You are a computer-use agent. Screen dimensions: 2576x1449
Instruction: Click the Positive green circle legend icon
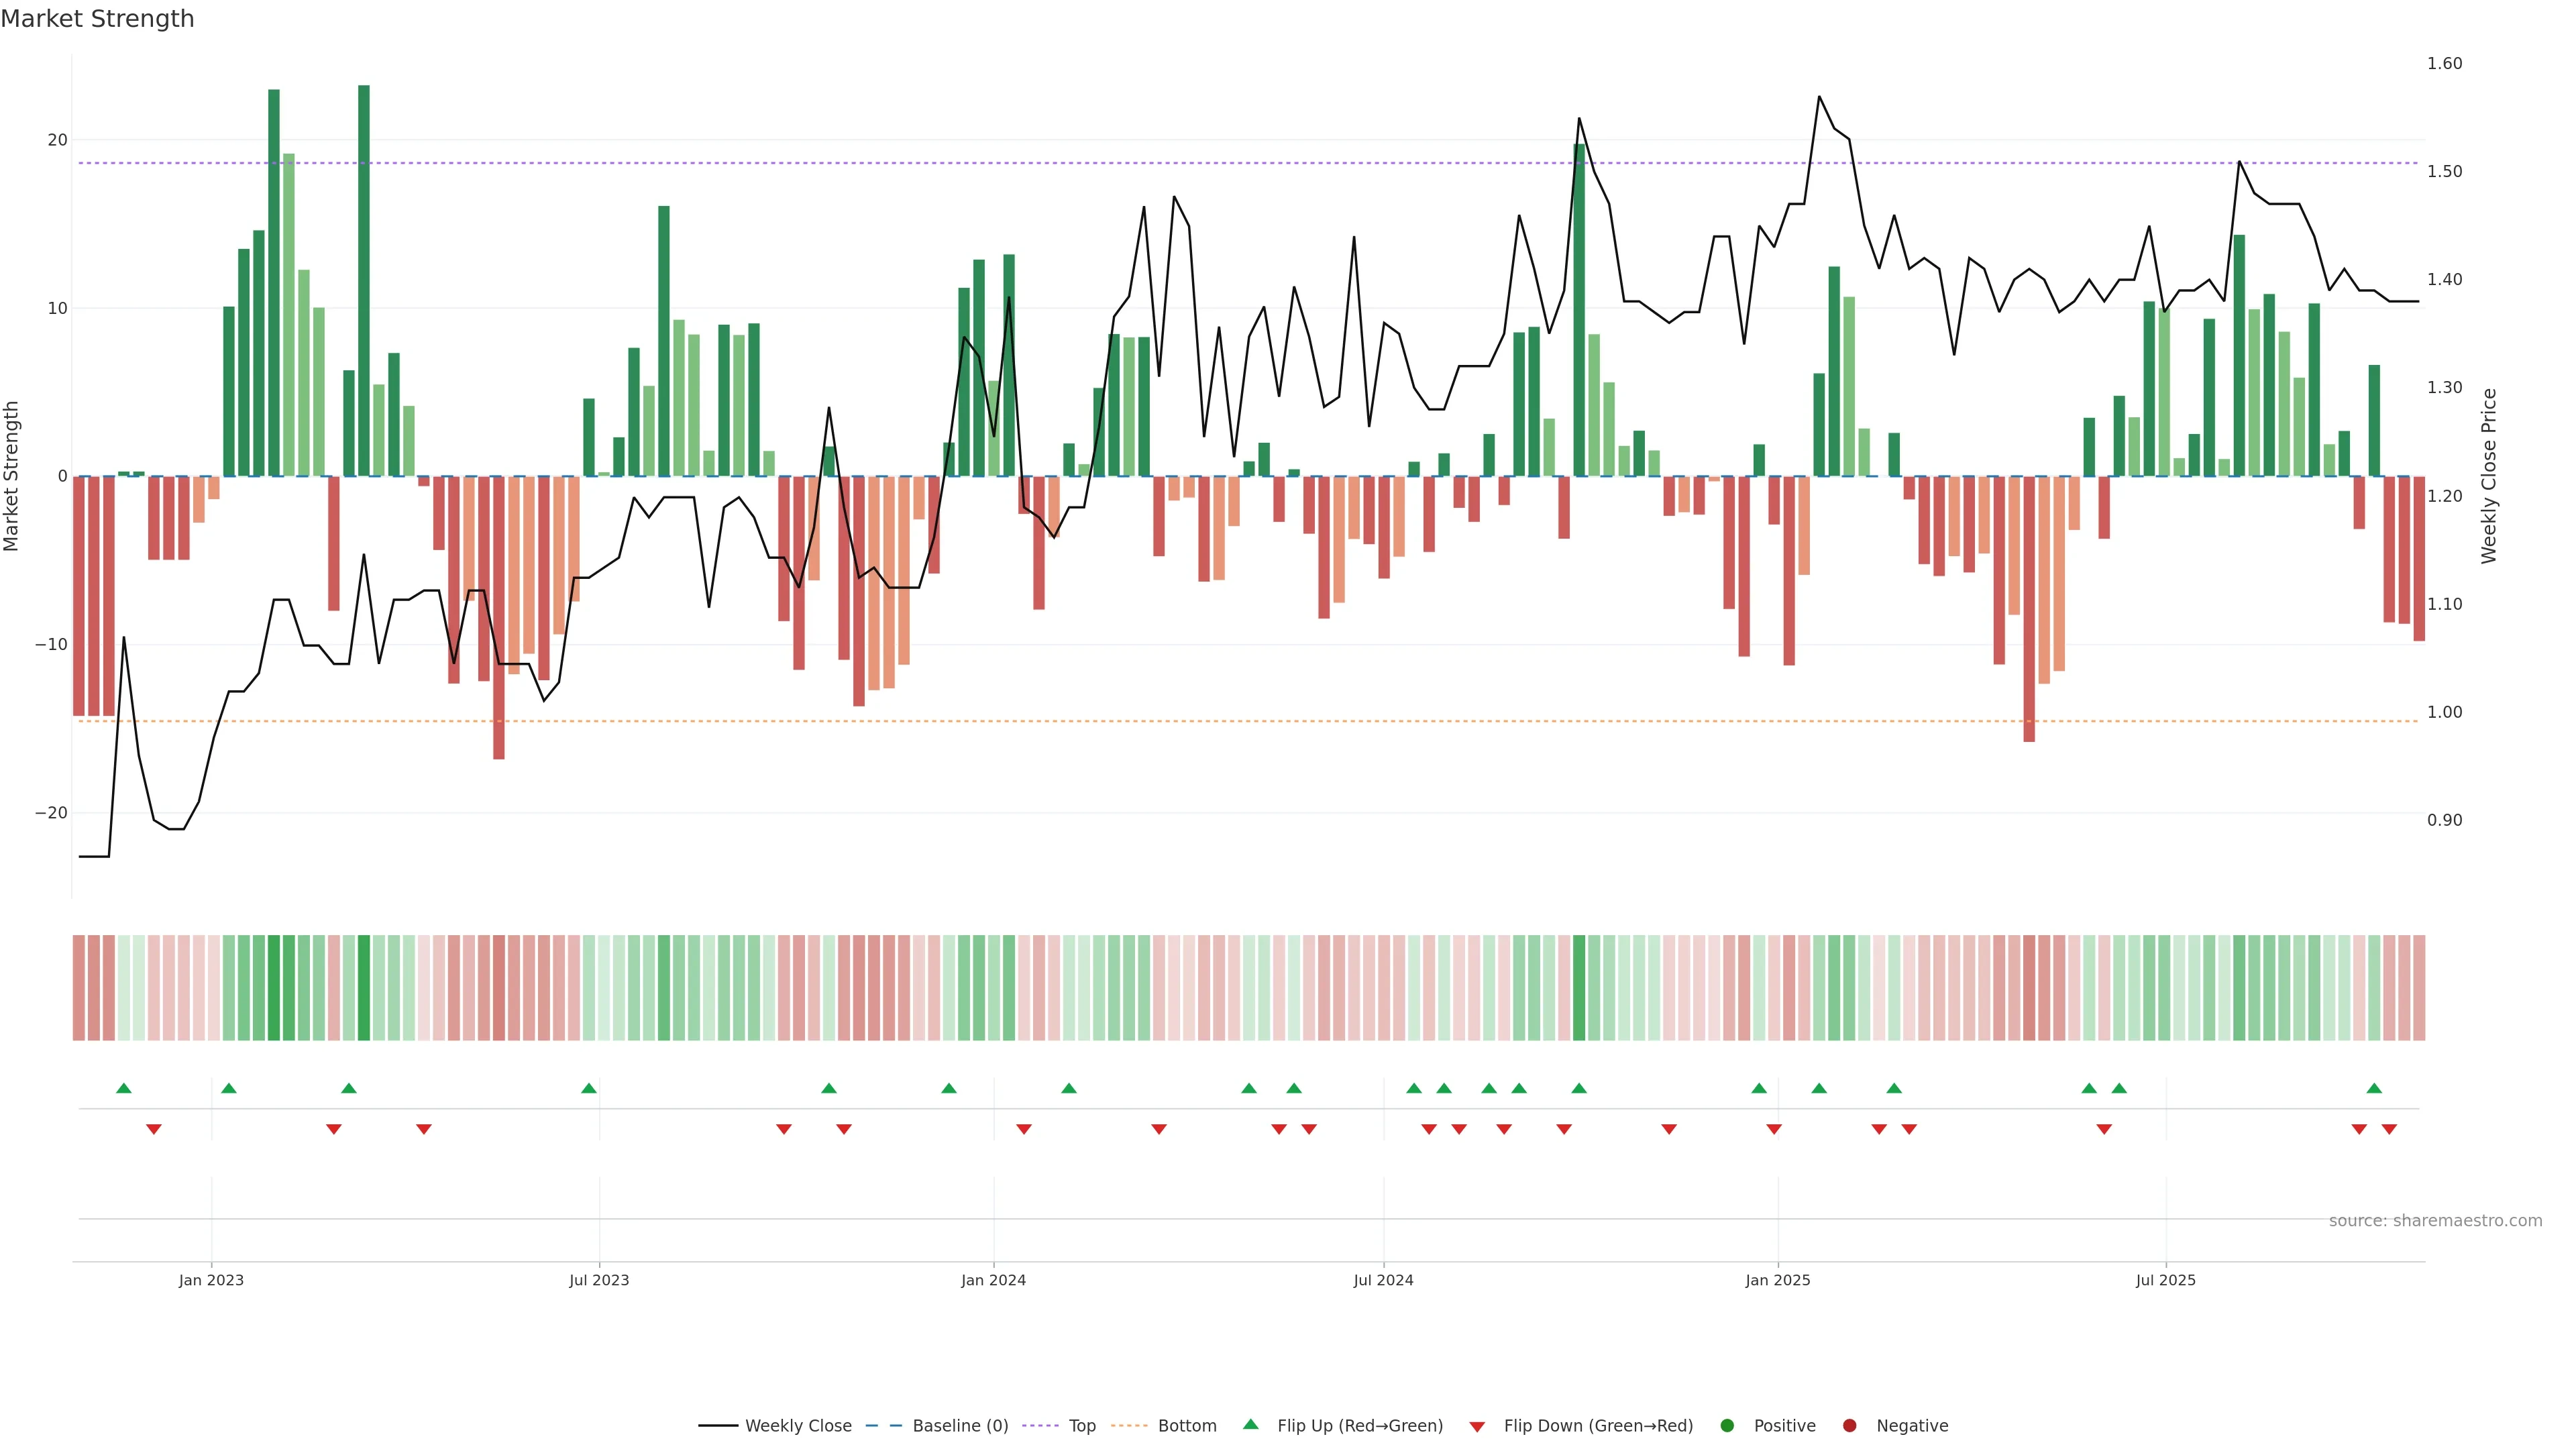point(1727,1426)
